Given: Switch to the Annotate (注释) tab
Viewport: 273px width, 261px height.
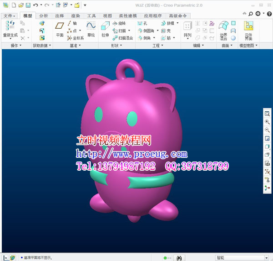Looking at the screenshot, I should (x=60, y=16).
